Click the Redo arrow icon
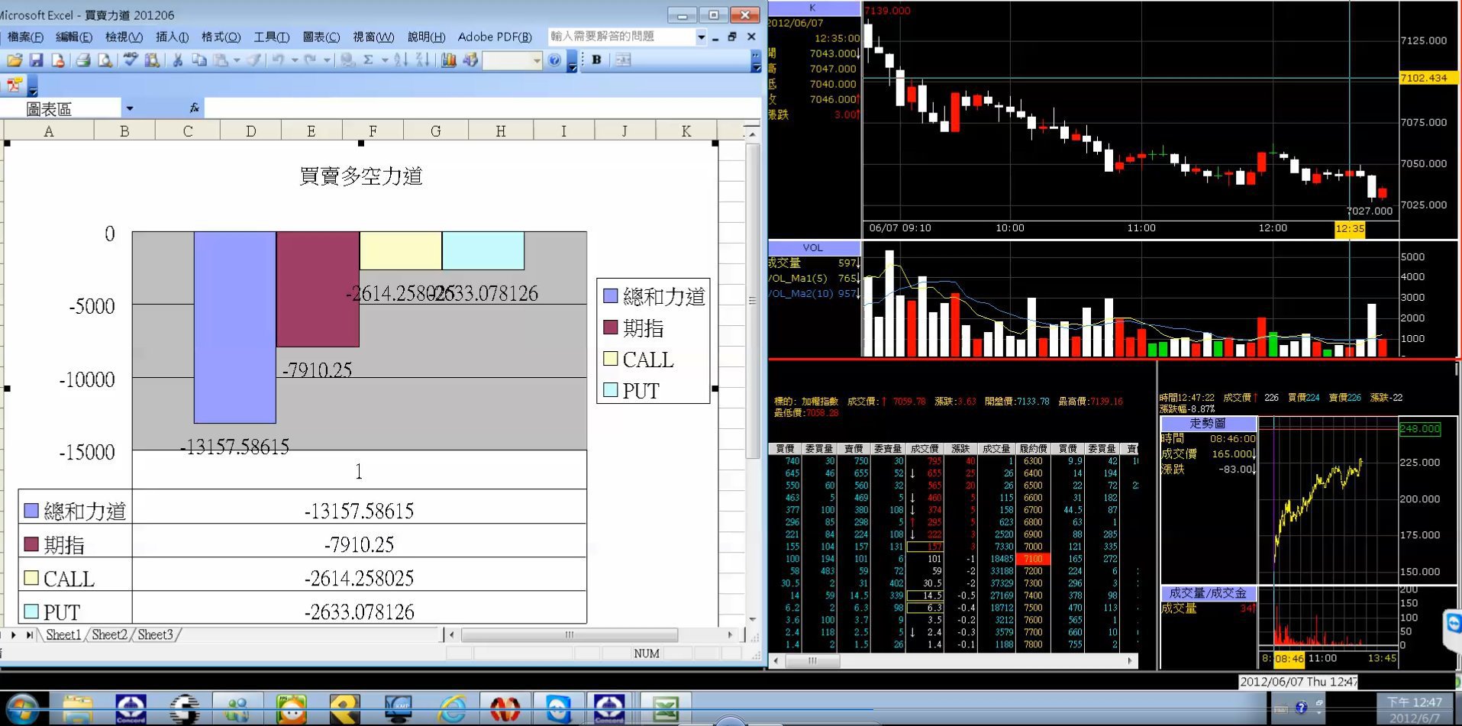The width and height of the screenshot is (1462, 726). 310,60
